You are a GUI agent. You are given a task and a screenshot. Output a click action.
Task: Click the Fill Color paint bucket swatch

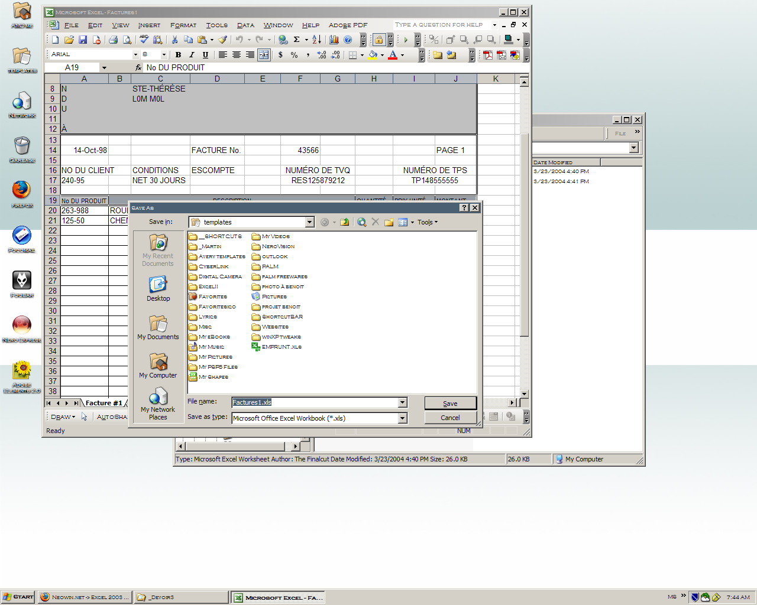tap(373, 55)
